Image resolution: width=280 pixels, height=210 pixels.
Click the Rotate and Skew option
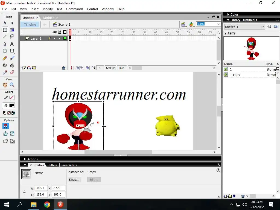[5, 133]
